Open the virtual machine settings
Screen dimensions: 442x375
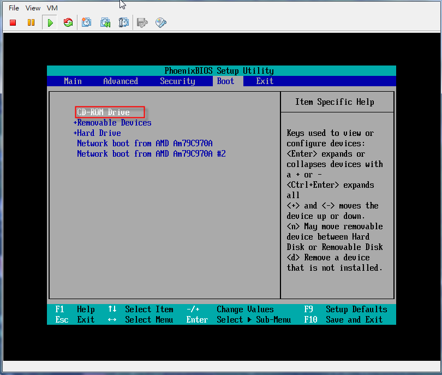tap(141, 22)
